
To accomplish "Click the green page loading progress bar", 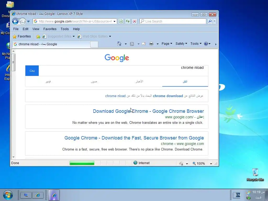I will coord(82,163).
